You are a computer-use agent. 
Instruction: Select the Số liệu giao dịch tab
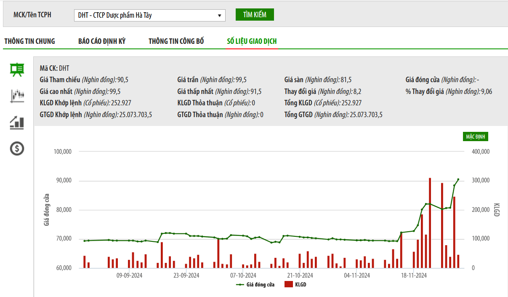[252, 41]
